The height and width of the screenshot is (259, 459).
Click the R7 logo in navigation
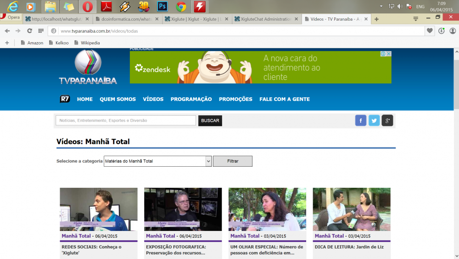[65, 99]
